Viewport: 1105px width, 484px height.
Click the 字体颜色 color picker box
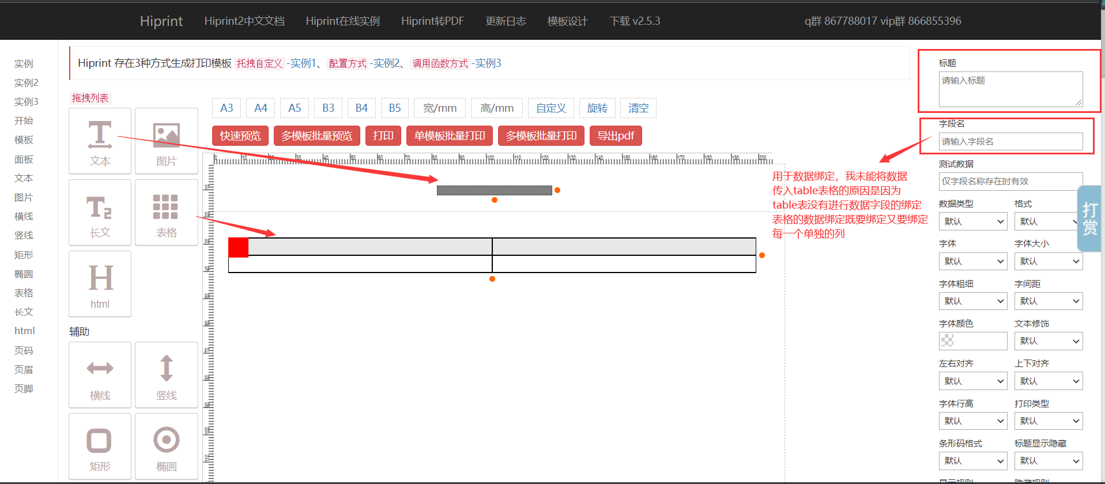[x=973, y=341]
